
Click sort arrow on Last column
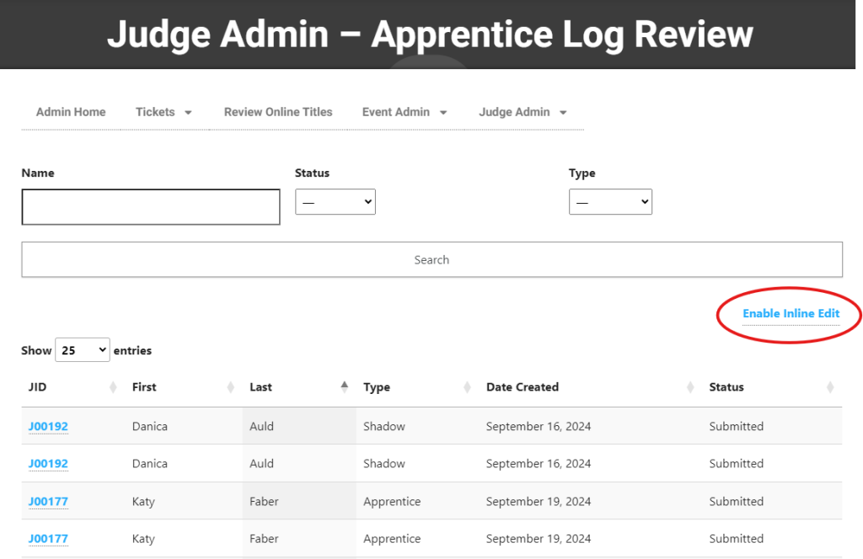[344, 386]
